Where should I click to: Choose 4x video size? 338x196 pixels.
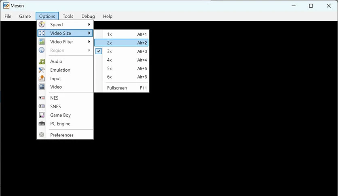coord(121,60)
